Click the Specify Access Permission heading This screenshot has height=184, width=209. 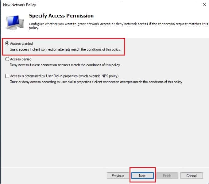click(x=61, y=16)
